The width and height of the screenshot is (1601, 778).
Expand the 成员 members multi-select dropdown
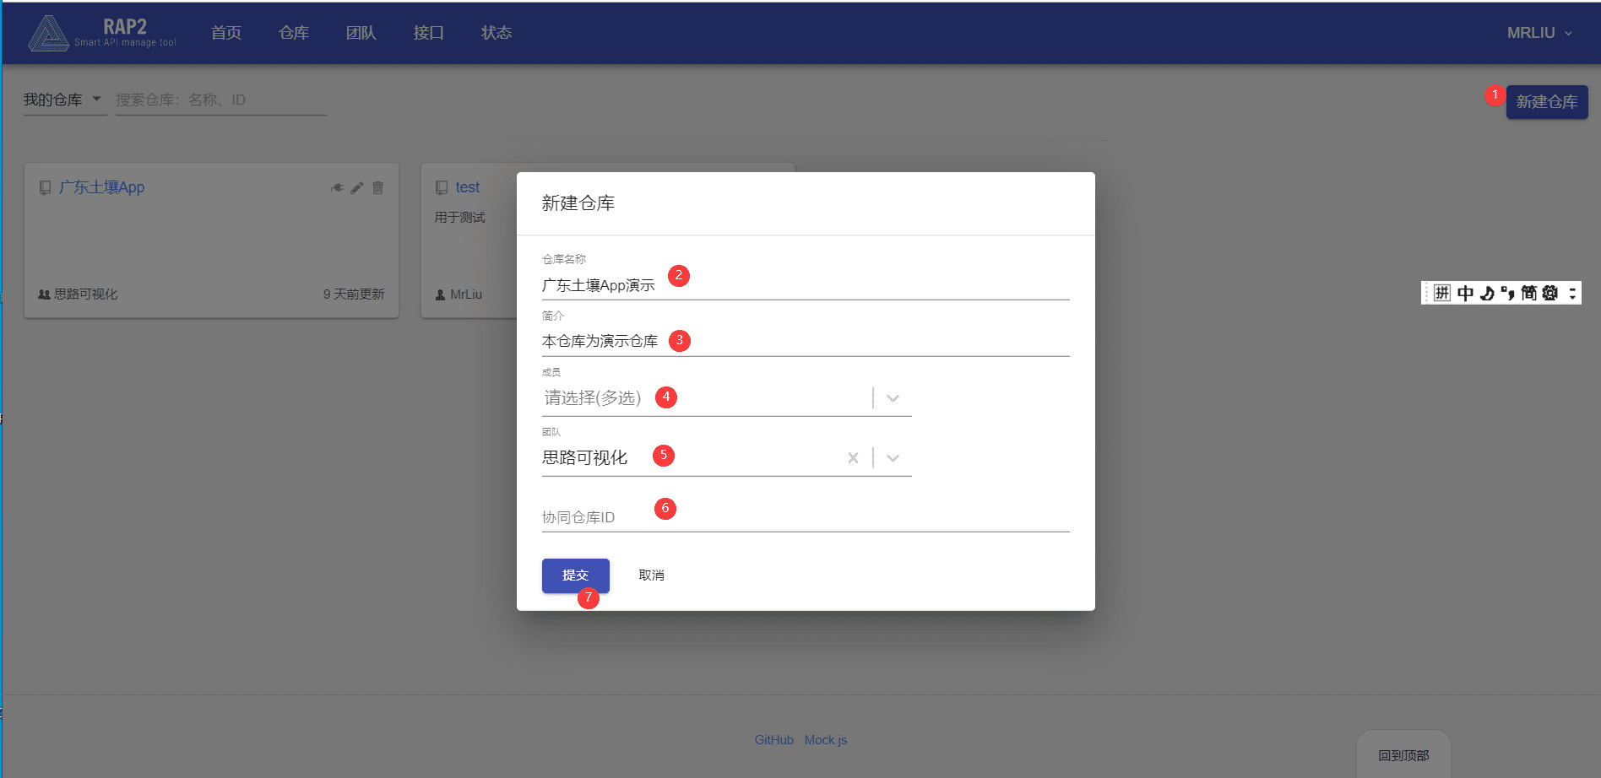[x=893, y=398]
